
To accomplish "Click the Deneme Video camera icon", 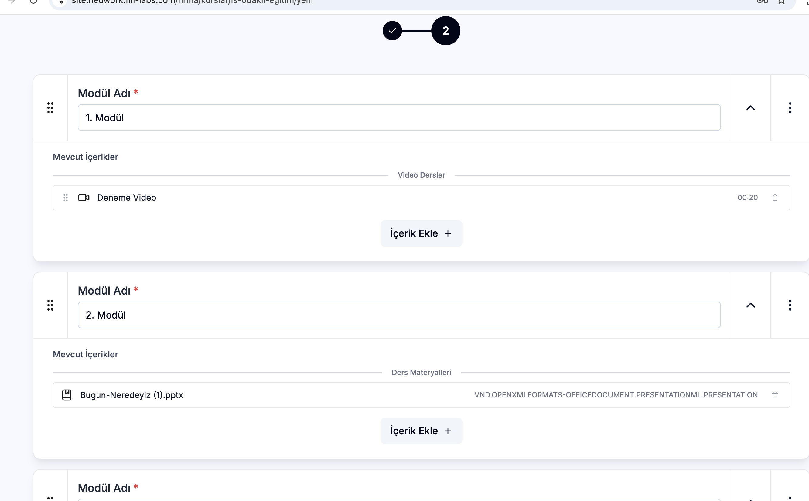I will tap(84, 198).
